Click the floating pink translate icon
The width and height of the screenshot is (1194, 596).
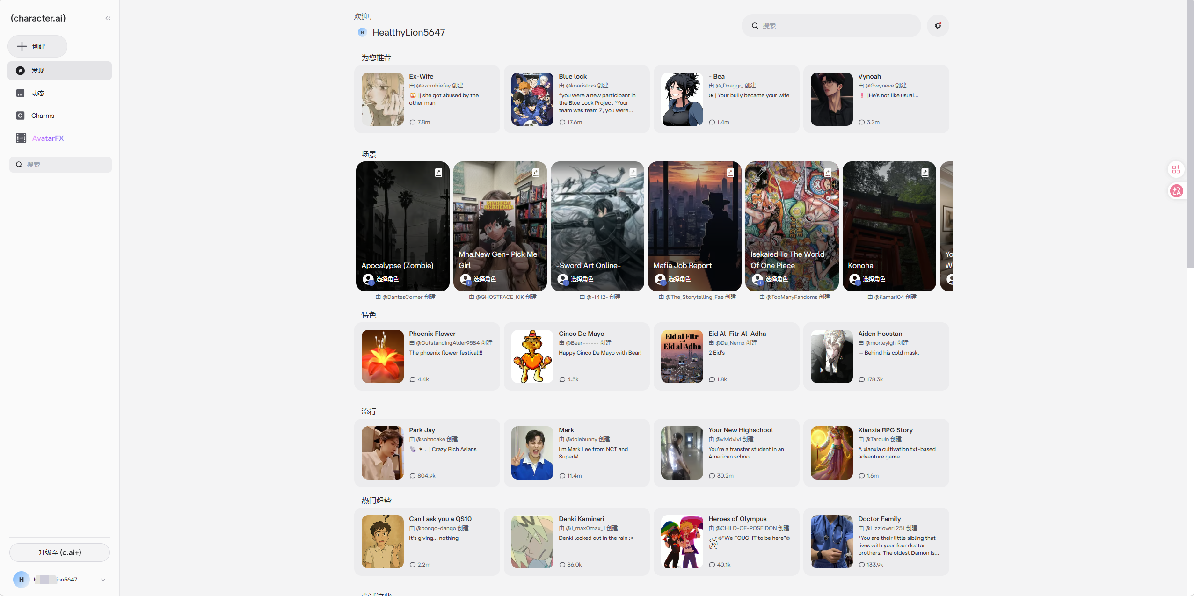pyautogui.click(x=1176, y=191)
